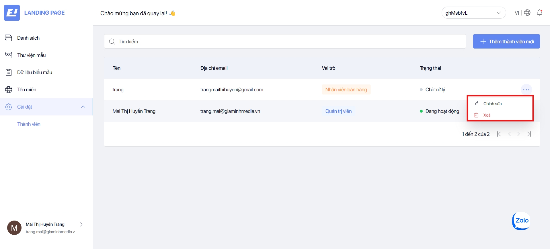550x249 pixels.
Task: Open the ghMsbfvL workspace dropdown
Action: pos(473,13)
